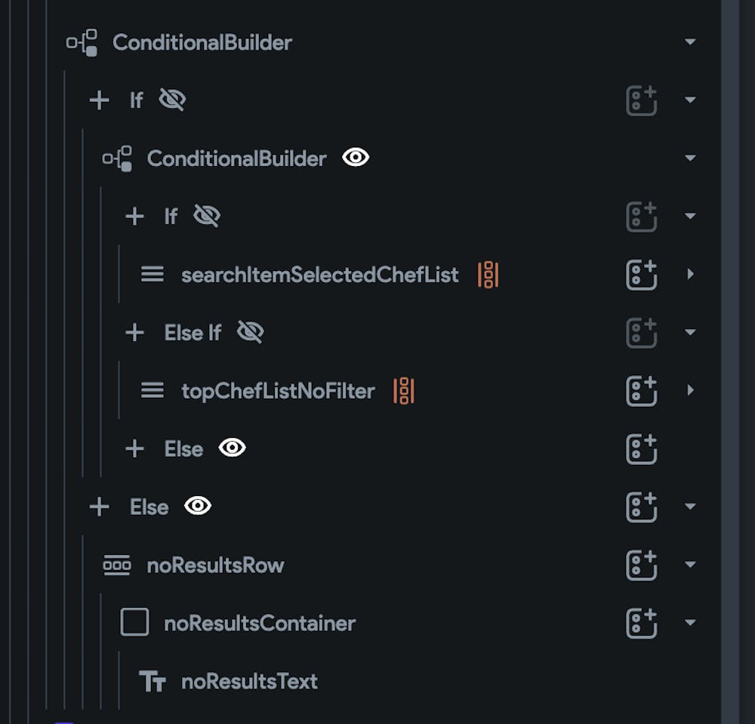Screen dimensions: 755x724
Task: Collapse the noResultsRow arrow
Action: pyautogui.click(x=691, y=564)
